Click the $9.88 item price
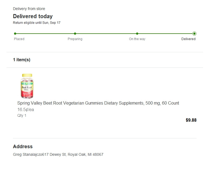Screen dimensions: 216x175 [191, 120]
